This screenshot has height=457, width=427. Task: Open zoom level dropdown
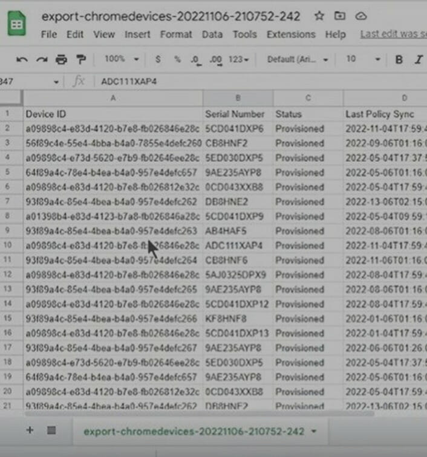click(122, 59)
